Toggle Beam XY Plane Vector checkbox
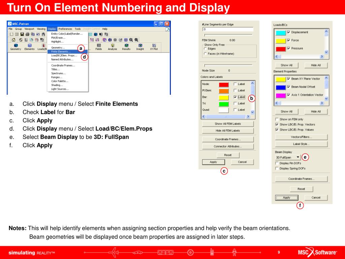The image size is (345, 259). click(x=288, y=79)
